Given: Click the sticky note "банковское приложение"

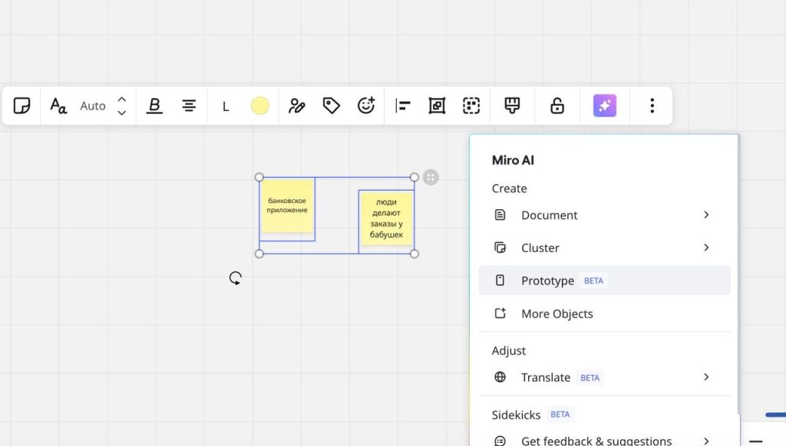Looking at the screenshot, I should coord(287,205).
